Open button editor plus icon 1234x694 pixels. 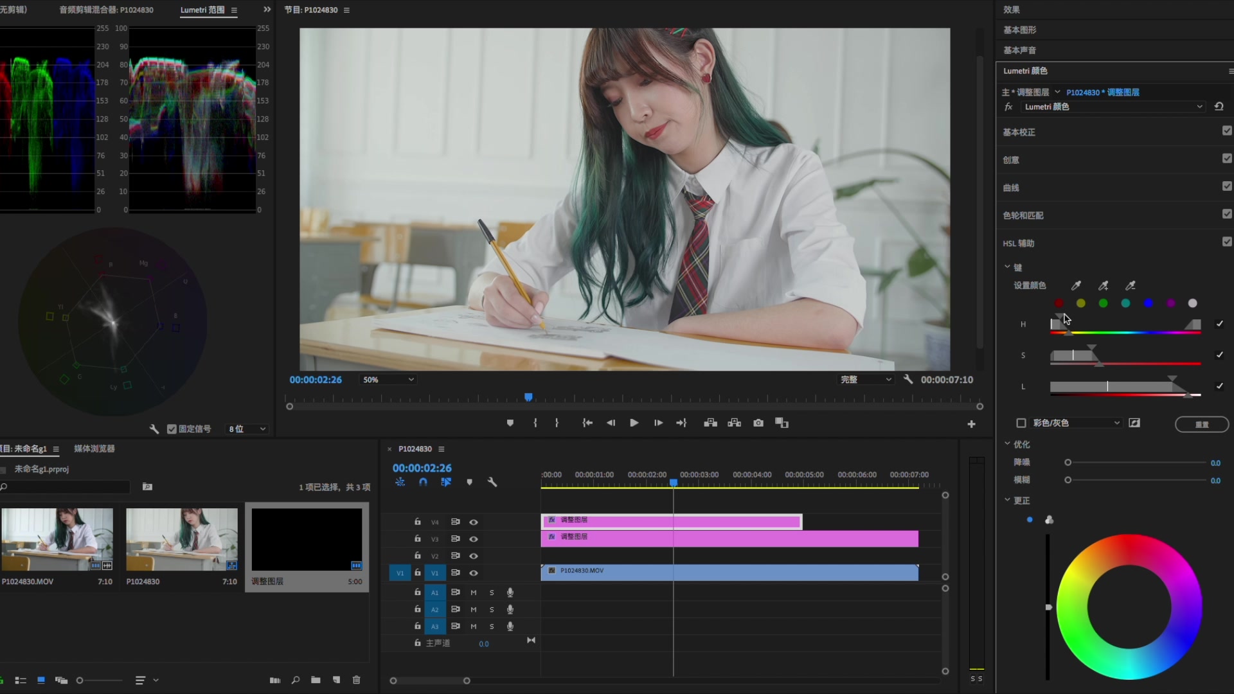tap(971, 424)
